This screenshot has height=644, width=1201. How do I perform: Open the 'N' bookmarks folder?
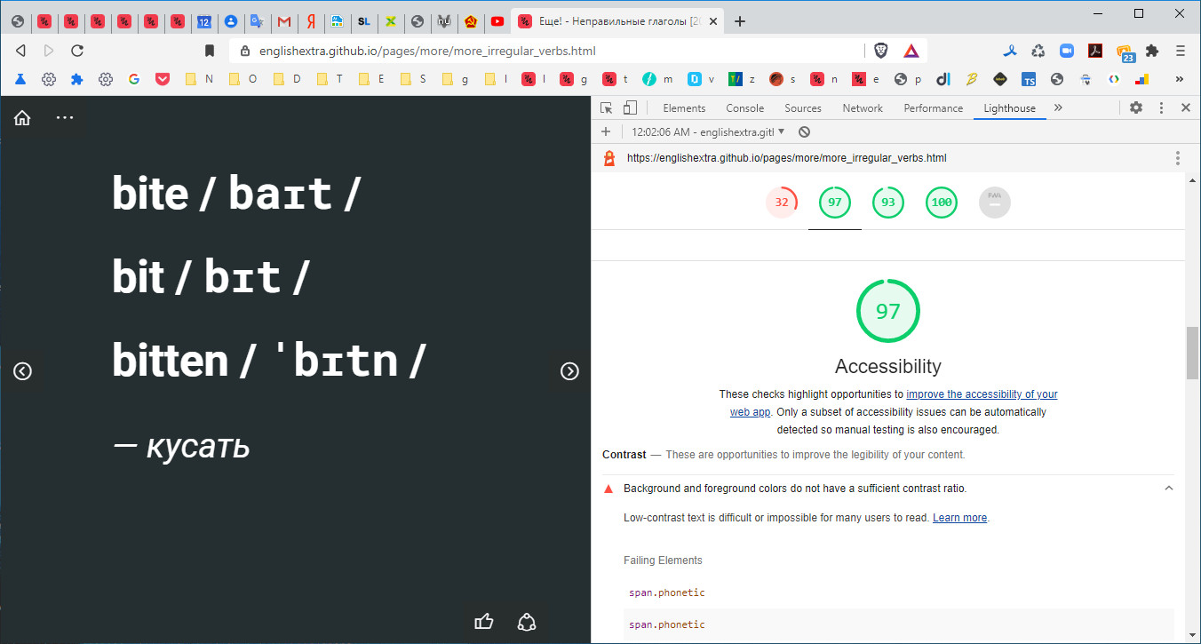click(200, 79)
